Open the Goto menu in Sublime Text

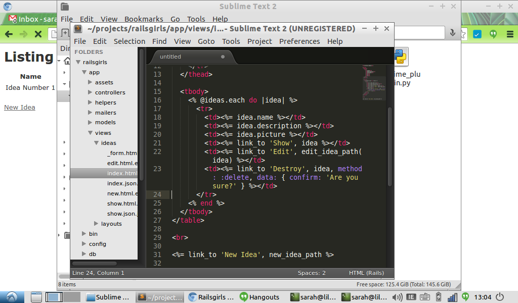[206, 41]
